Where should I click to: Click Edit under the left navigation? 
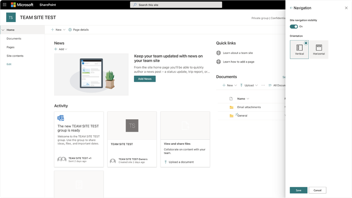click(9, 64)
